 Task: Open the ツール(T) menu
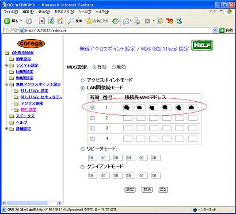pyautogui.click(x=85, y=12)
